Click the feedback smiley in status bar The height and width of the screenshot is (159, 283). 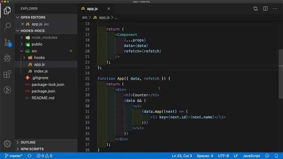pyautogui.click(x=267, y=156)
